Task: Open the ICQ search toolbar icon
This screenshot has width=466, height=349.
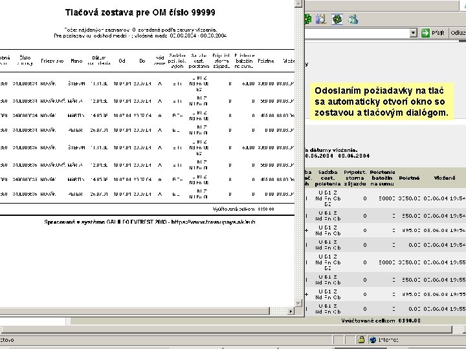Action: 321,19
